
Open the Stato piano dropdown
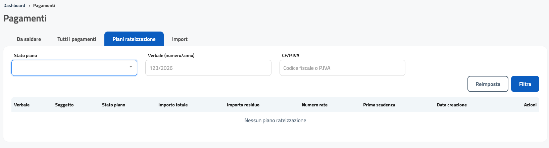74,68
